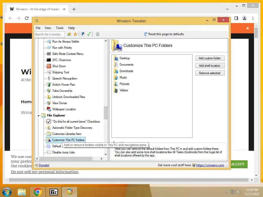Open Do not sell my personal information link
This screenshot has width=263, height=197.
coord(45,172)
